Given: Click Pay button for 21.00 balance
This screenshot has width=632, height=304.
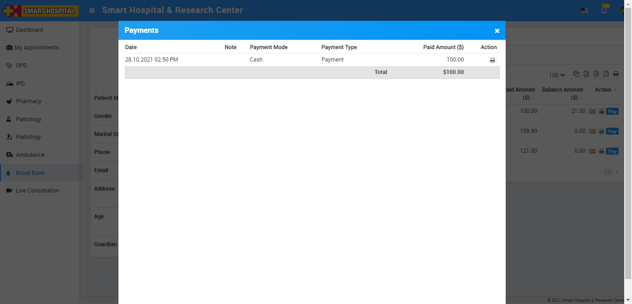Looking at the screenshot, I should point(612,112).
